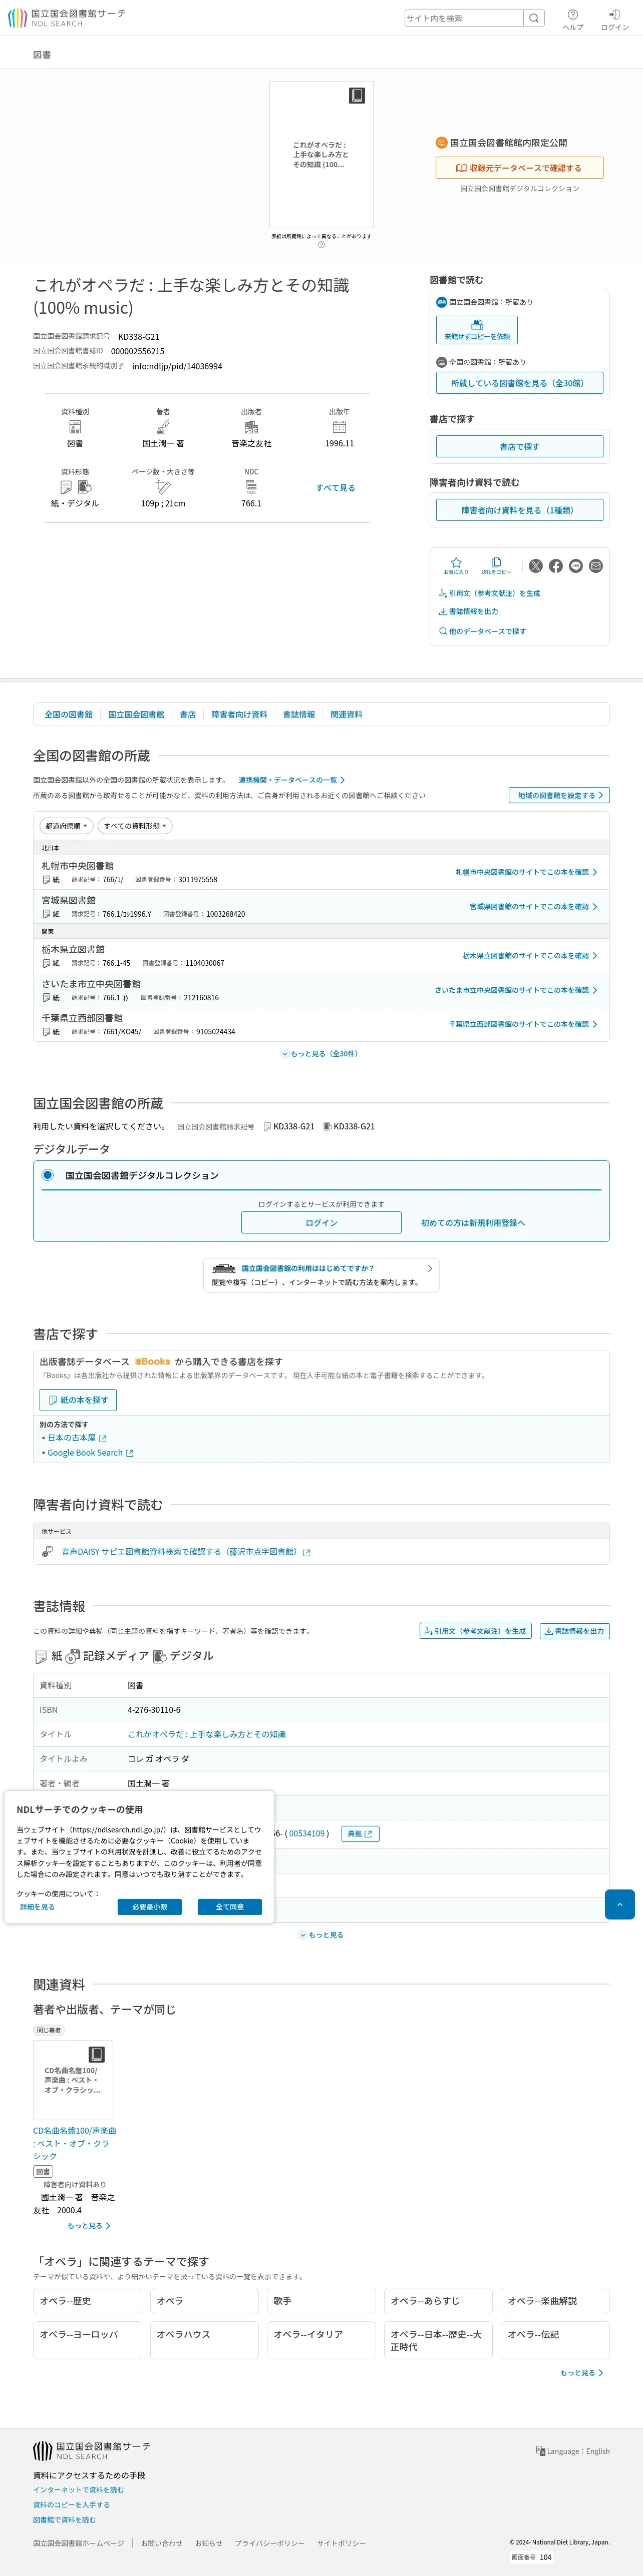Click the 著者 pen icon above 国土潤一
This screenshot has width=643, height=2576.
coord(163,427)
